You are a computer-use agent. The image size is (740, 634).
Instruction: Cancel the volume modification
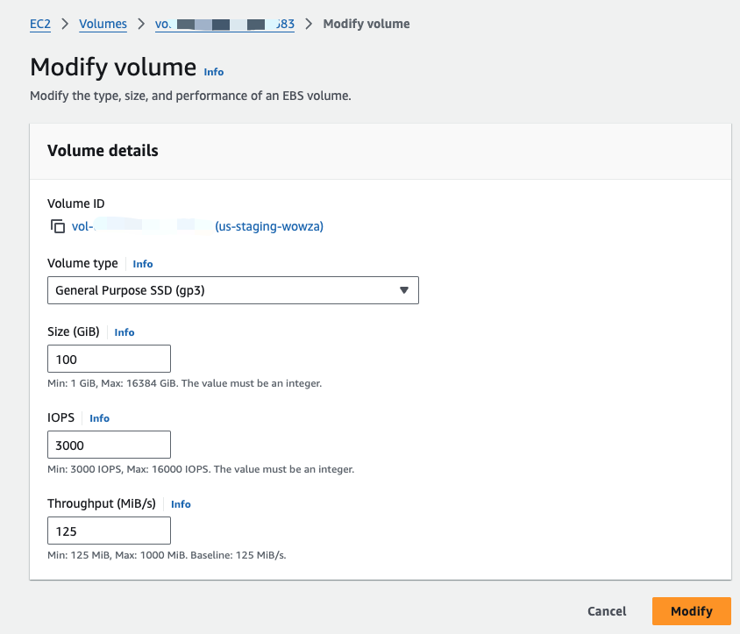607,611
